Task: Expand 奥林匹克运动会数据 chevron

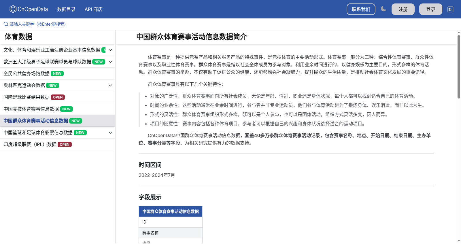Action: click(x=110, y=86)
